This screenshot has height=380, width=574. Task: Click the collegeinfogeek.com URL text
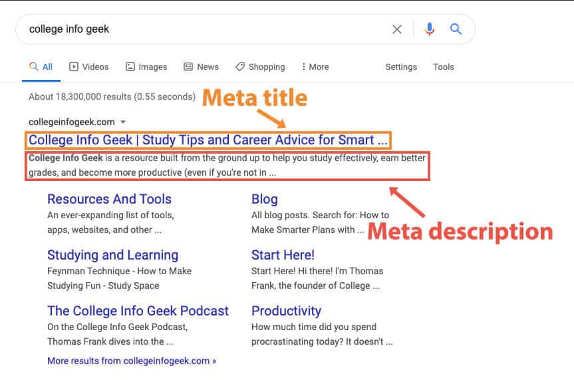[x=72, y=122]
